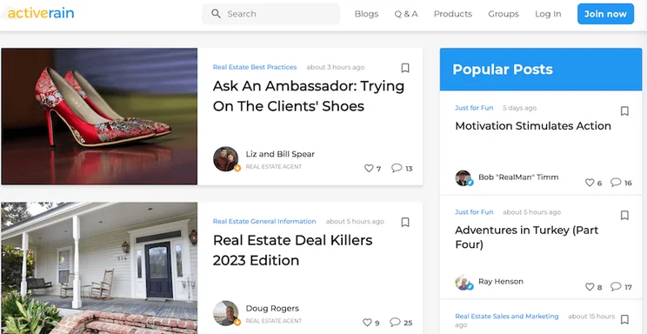The height and width of the screenshot is (334, 647).
Task: Click author name Bob "RealMan" Timm
Action: coord(518,177)
